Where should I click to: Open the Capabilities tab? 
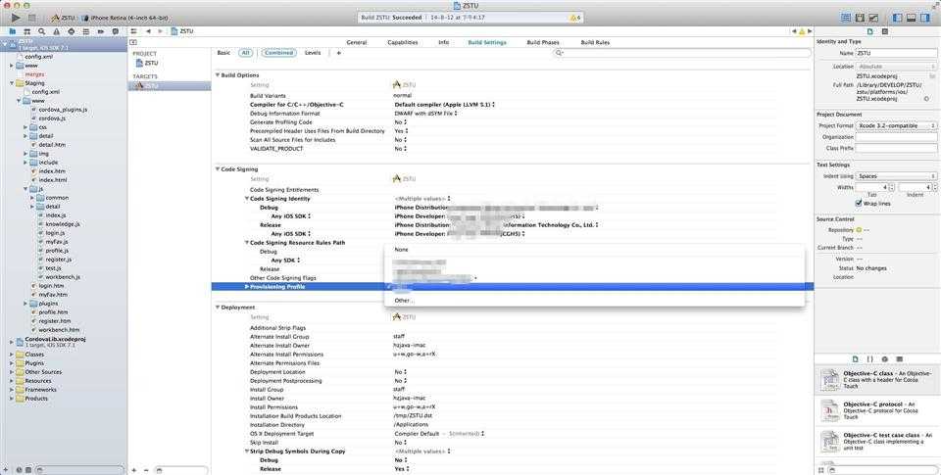(x=403, y=42)
